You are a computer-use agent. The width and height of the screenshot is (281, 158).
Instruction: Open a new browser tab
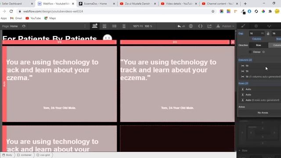(x=245, y=4)
